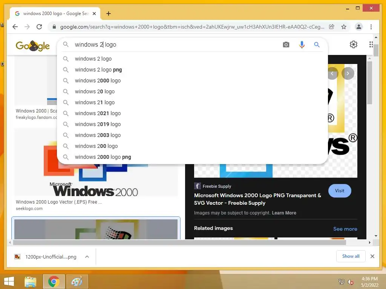Click the Chrome taskbar icon
Viewport: 386px width, 289px height.
(x=54, y=281)
